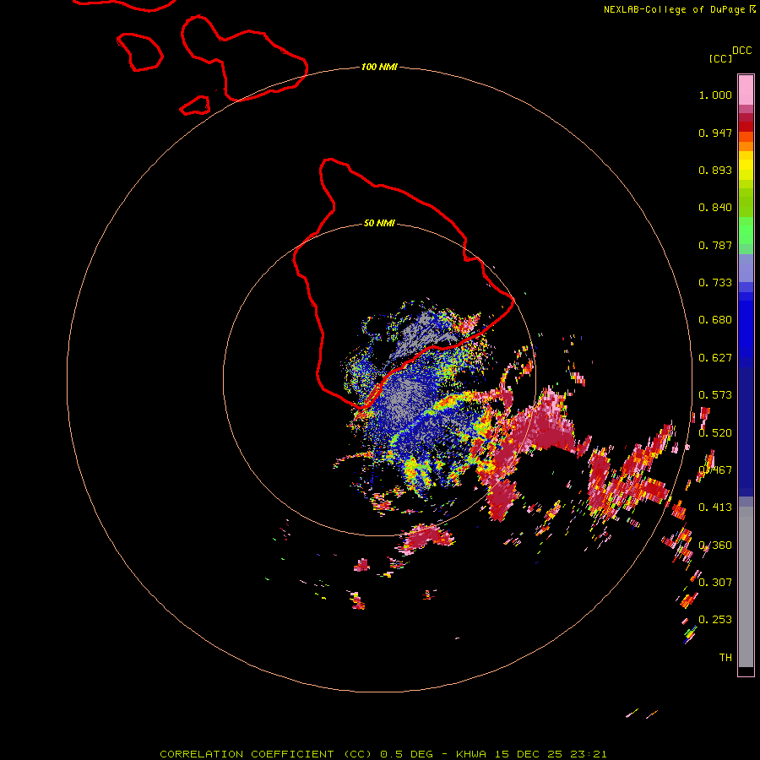This screenshot has height=760, width=760.
Task: Select the 0.627 scale value
Action: coord(715,358)
